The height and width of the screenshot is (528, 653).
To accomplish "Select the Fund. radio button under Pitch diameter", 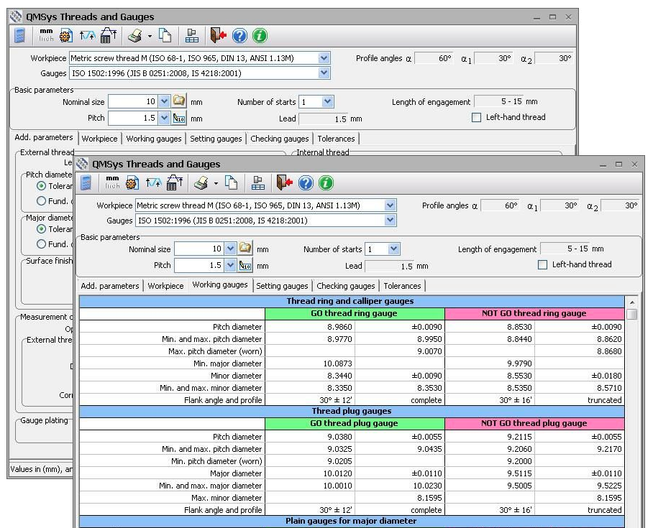I will [x=41, y=201].
